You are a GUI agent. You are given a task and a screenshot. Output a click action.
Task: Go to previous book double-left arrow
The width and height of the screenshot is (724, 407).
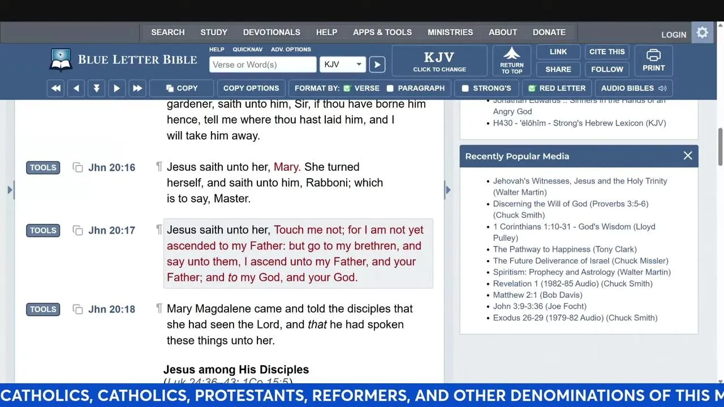(56, 88)
